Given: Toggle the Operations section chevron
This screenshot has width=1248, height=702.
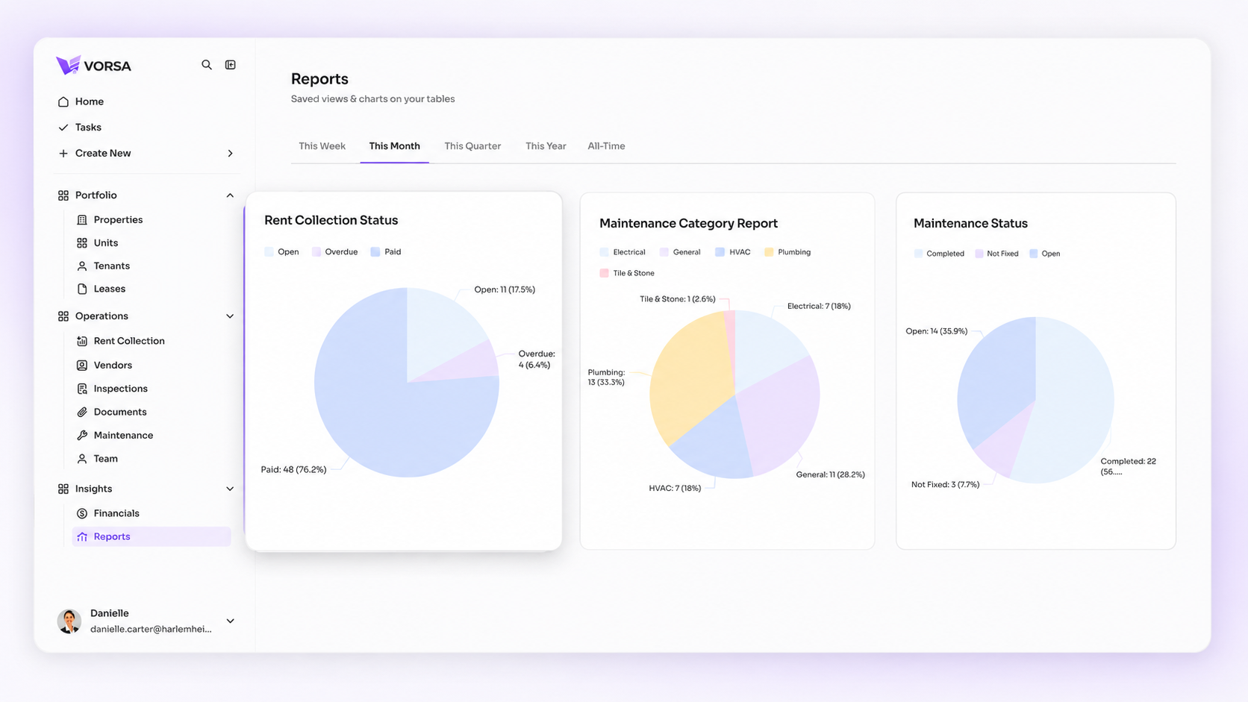Looking at the screenshot, I should [x=230, y=316].
